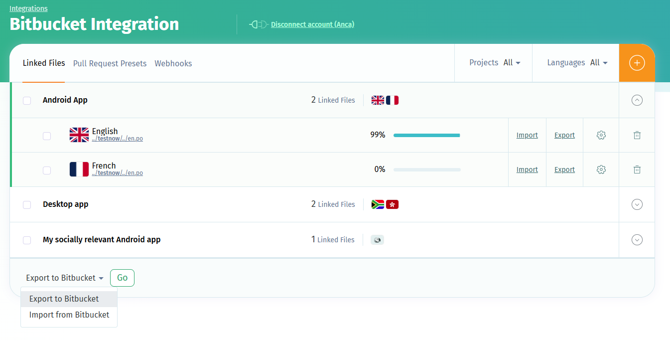Click trash icon for French file
The width and height of the screenshot is (670, 341).
pos(637,170)
